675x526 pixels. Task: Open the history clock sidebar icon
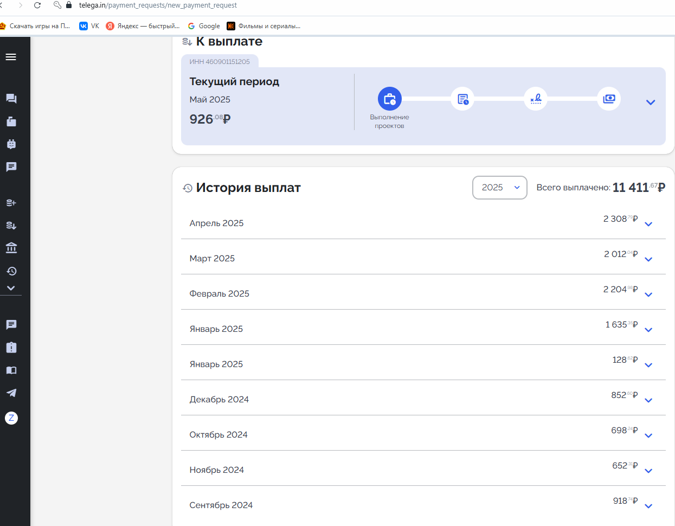[11, 271]
